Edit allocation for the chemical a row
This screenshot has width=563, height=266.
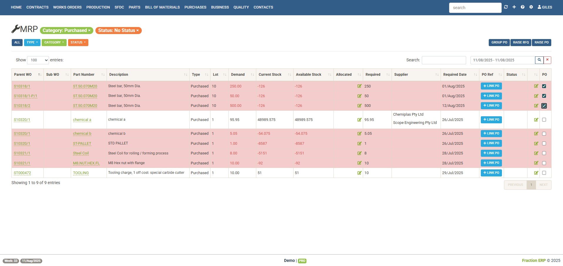click(359, 119)
